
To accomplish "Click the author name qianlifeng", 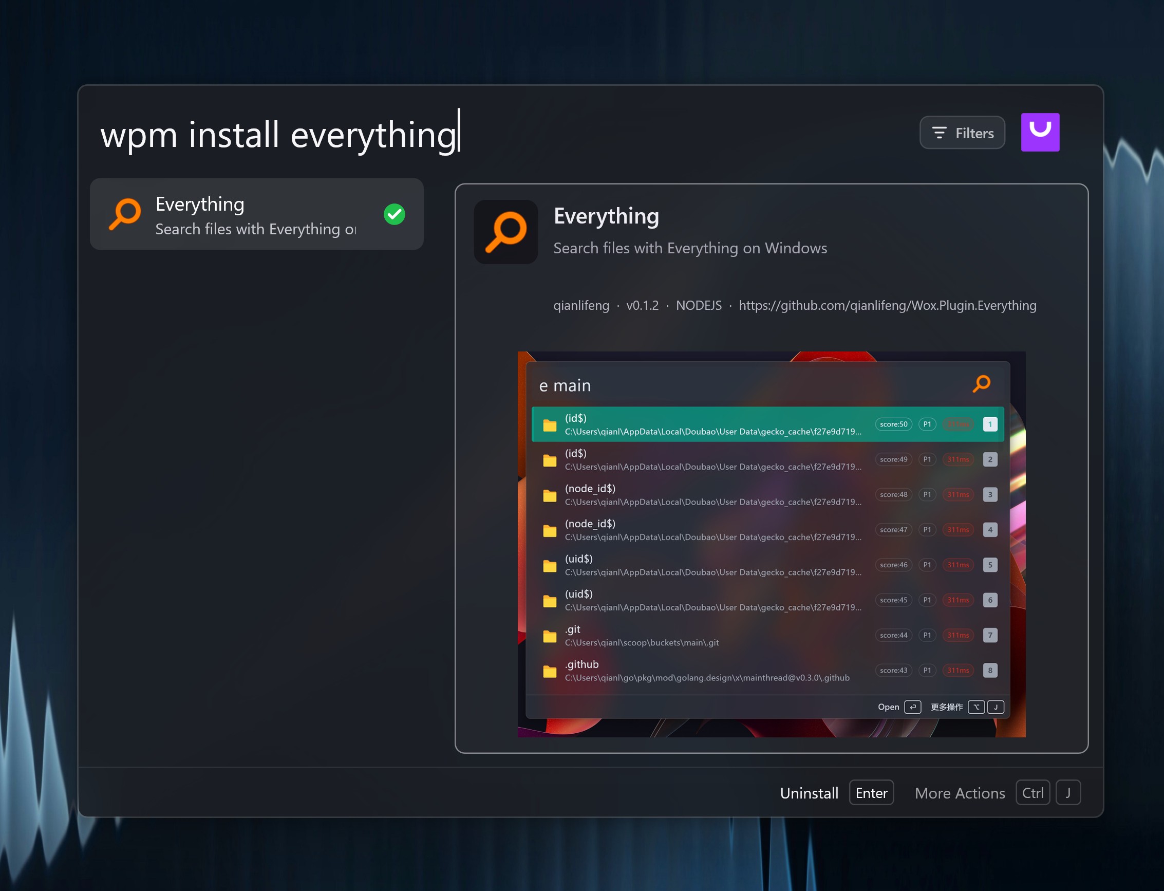I will (x=581, y=306).
